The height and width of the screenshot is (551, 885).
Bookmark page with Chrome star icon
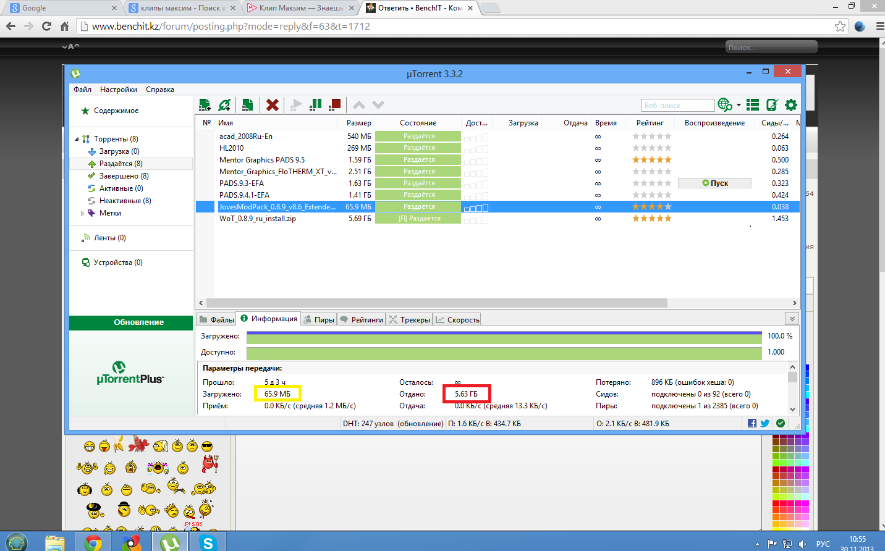pyautogui.click(x=840, y=26)
